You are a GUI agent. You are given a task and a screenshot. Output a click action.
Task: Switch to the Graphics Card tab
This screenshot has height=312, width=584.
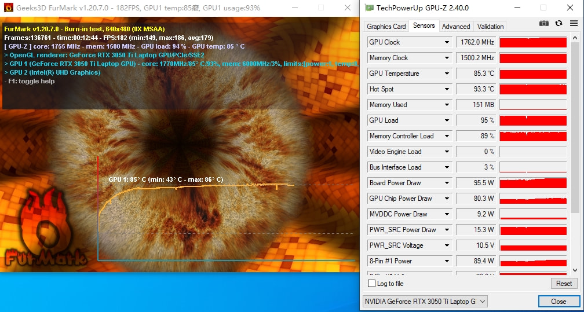point(386,26)
